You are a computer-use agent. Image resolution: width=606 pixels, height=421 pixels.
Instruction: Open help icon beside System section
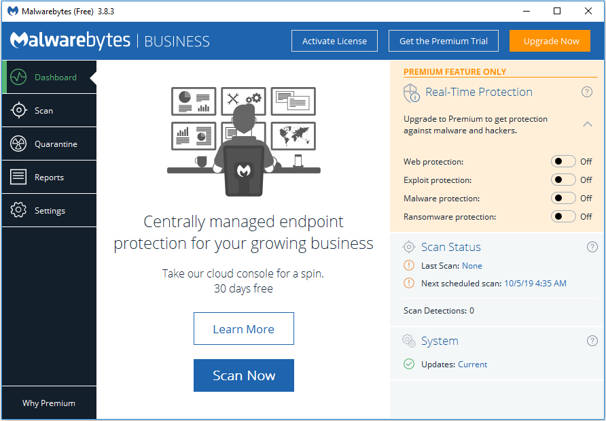pos(592,341)
